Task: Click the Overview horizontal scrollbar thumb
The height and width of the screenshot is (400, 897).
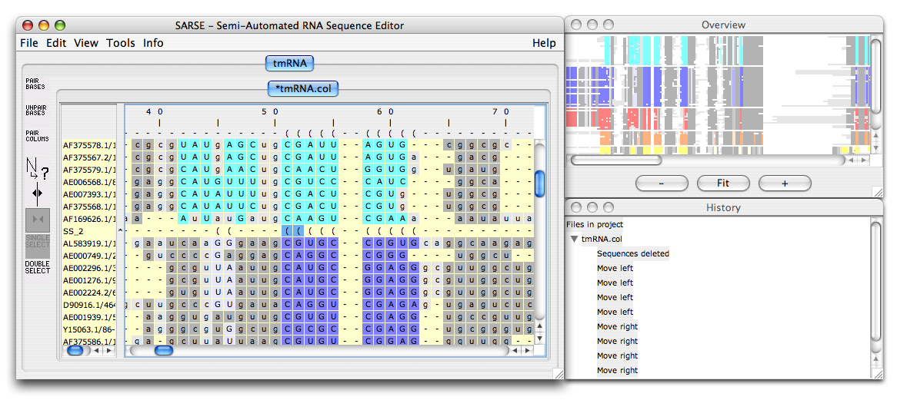Action: [x=615, y=160]
